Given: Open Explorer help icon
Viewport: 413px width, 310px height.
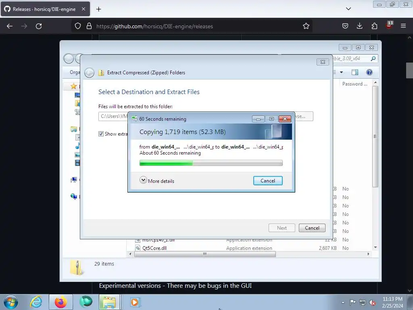Looking at the screenshot, I should tap(369, 72).
